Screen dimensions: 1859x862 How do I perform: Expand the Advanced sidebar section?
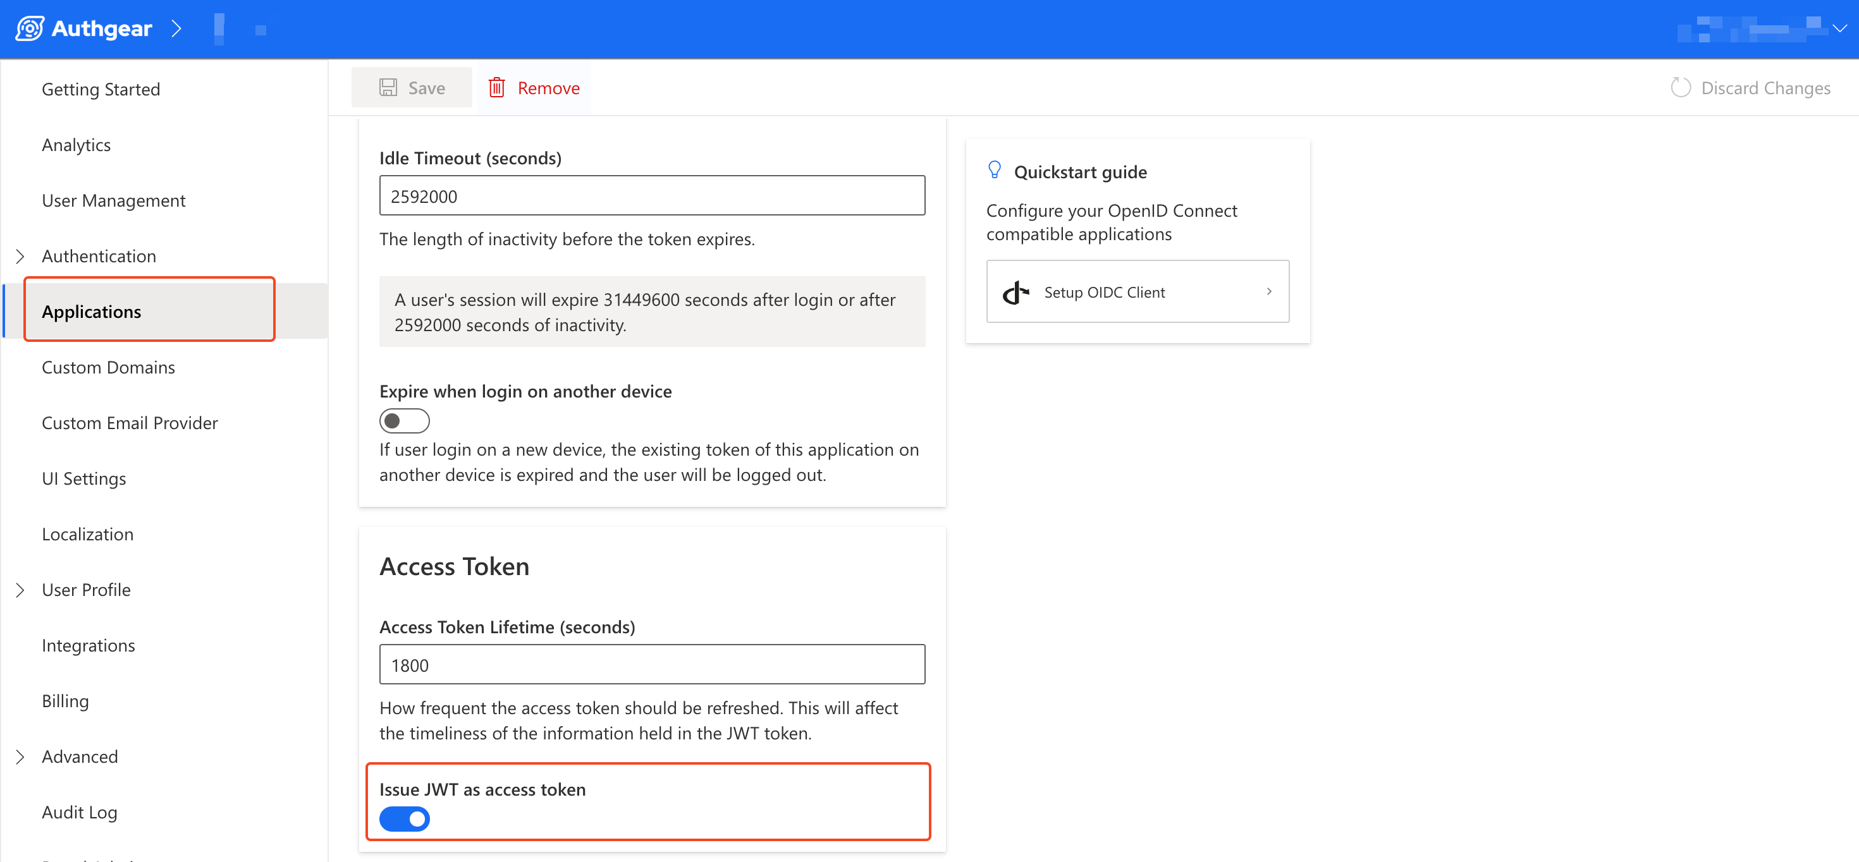(x=20, y=756)
